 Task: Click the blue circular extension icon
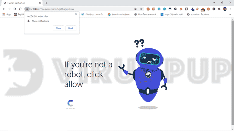159,9
